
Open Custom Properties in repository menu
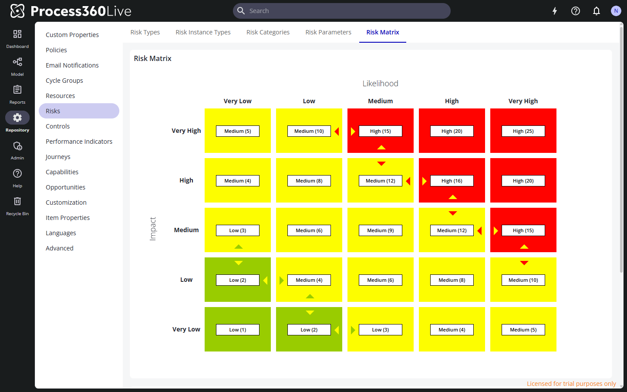tap(79, 35)
